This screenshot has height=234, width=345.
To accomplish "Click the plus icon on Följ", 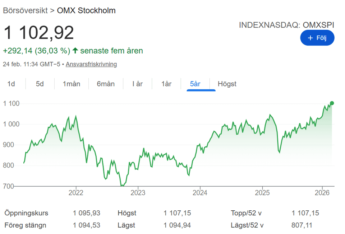I will pyautogui.click(x=310, y=38).
